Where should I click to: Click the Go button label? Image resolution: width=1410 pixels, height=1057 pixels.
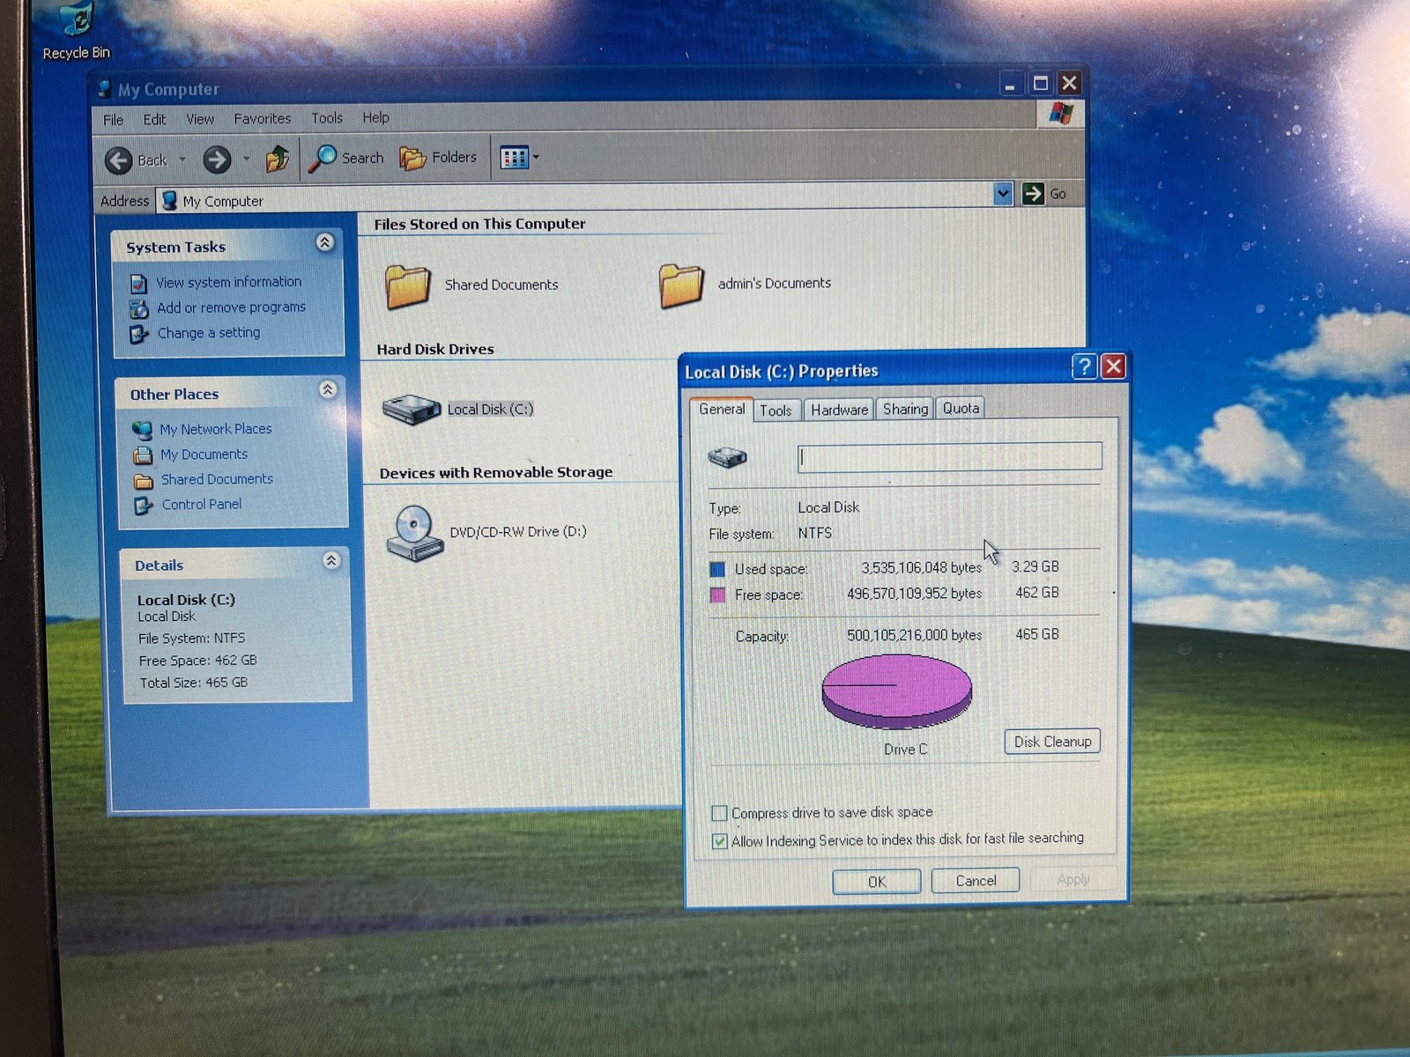point(1057,194)
